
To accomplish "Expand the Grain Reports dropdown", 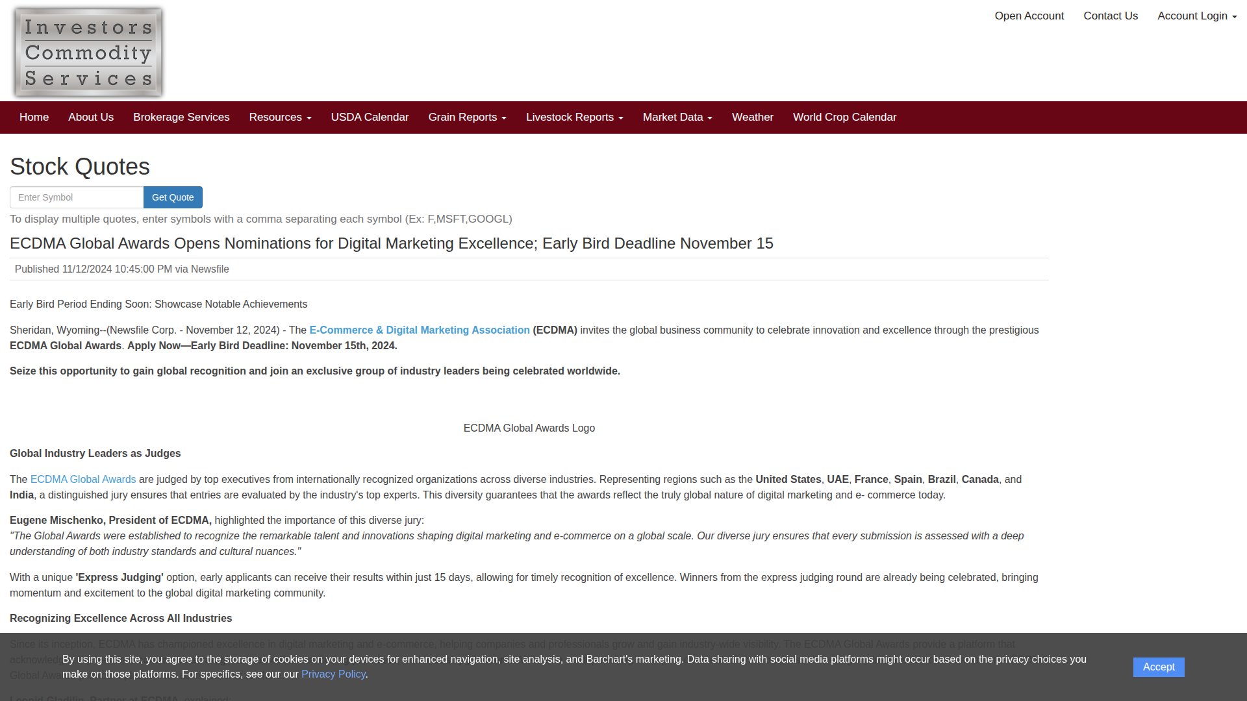I will (x=467, y=117).
